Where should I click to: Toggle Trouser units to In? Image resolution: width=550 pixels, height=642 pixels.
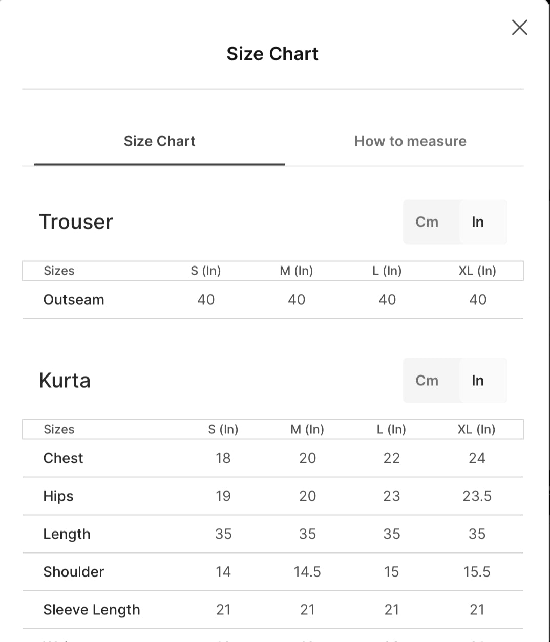click(478, 222)
